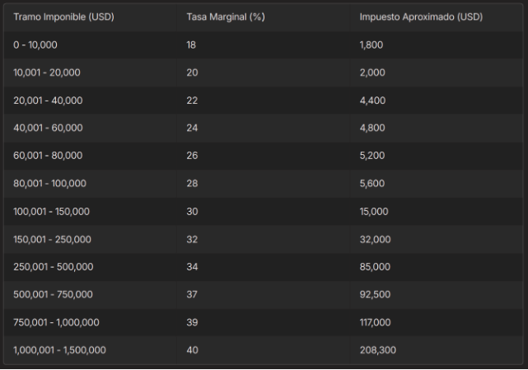The height and width of the screenshot is (370, 528).
Task: Select the 1,800 tax amount cell
Action: click(x=371, y=45)
